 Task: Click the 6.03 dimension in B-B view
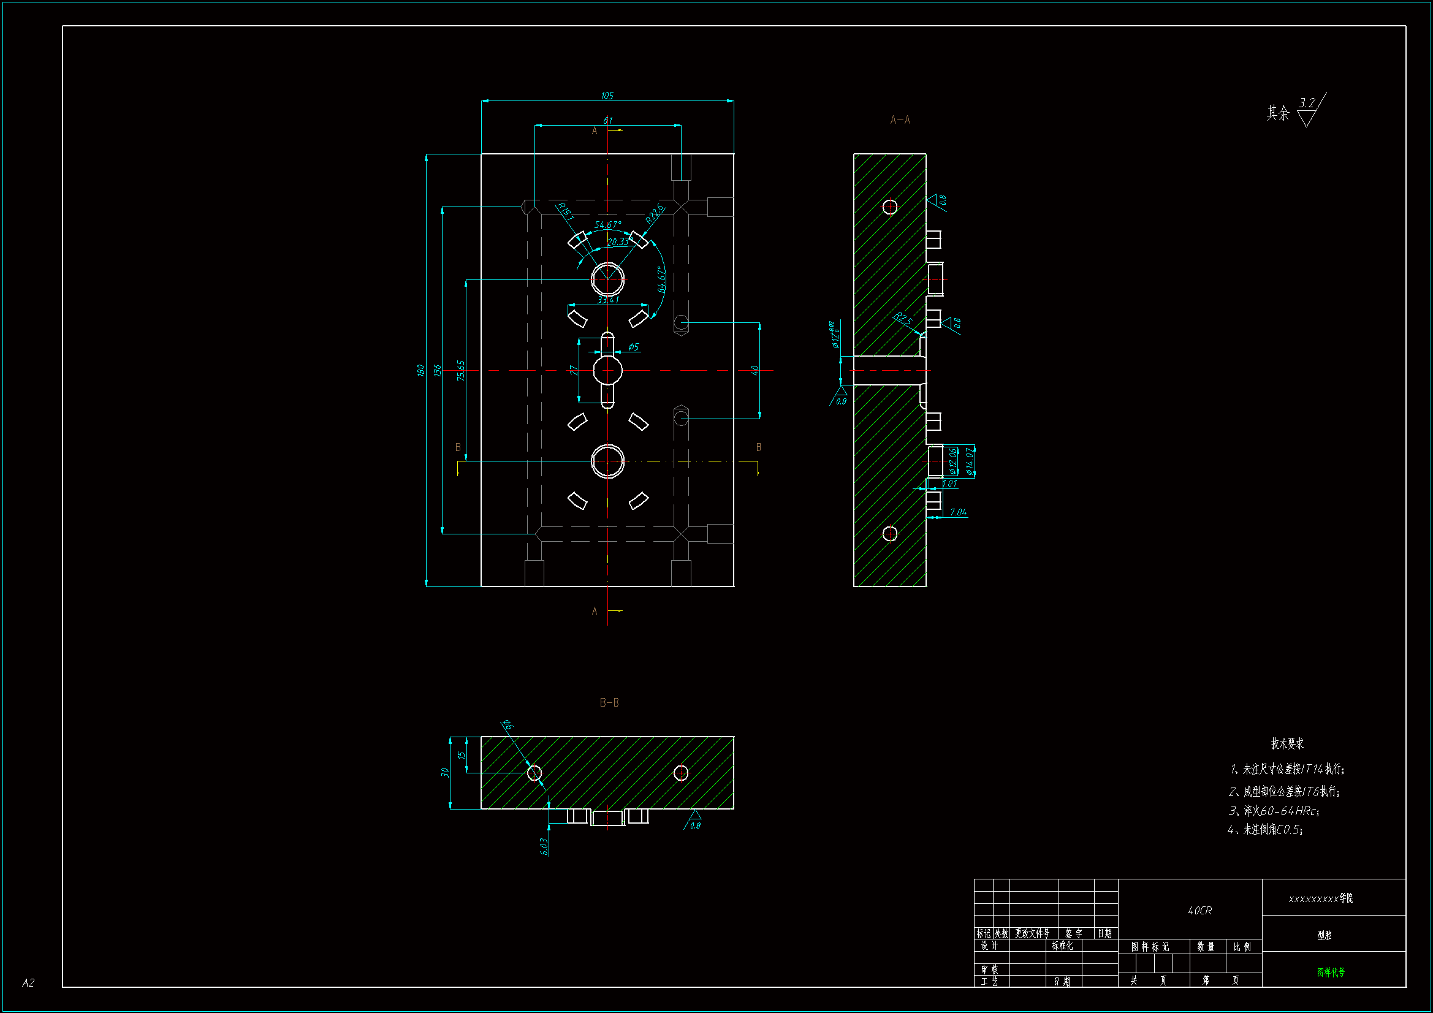pos(544,846)
